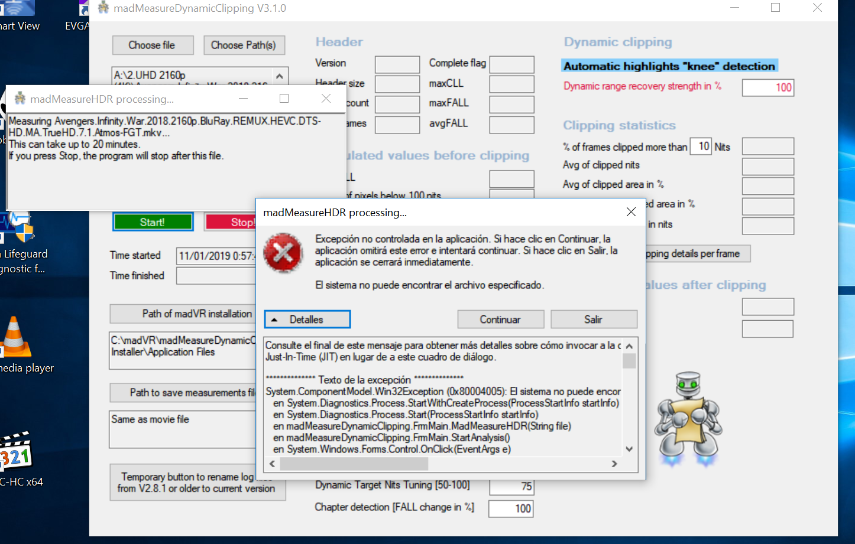The height and width of the screenshot is (544, 855).
Task: Click Chapter detection FALL change field showing 100
Action: [511, 509]
